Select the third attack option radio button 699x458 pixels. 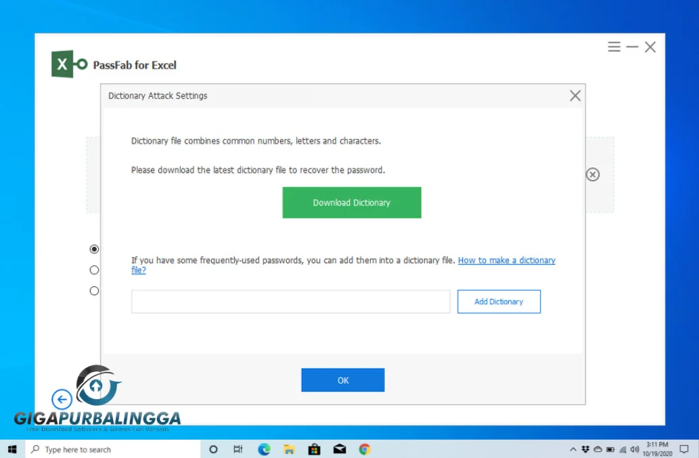tap(94, 291)
